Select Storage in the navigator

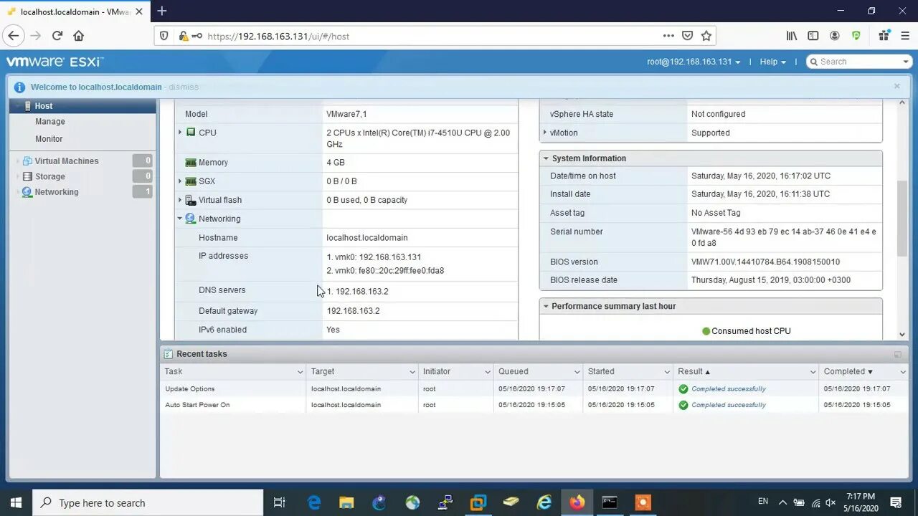click(50, 176)
